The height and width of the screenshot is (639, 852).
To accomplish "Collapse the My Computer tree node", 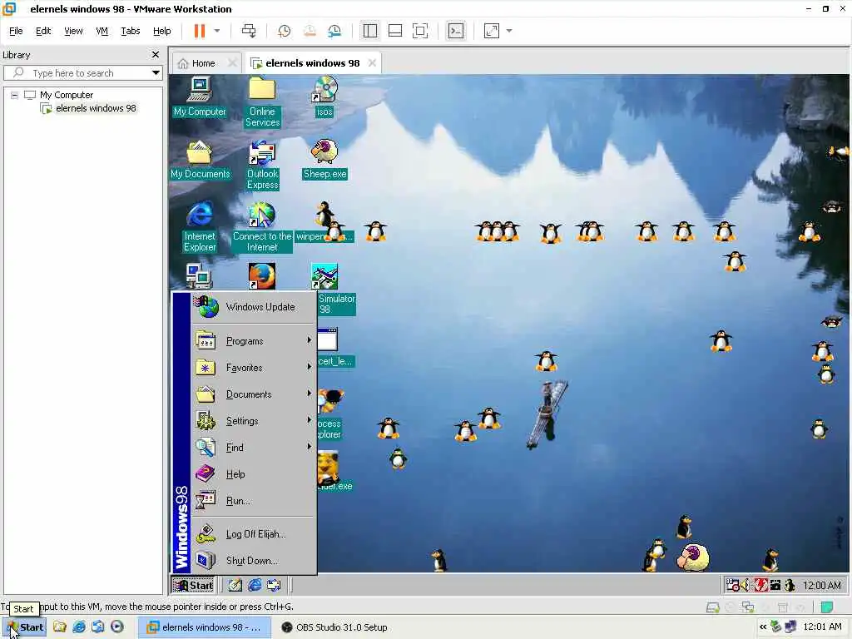I will [x=15, y=95].
